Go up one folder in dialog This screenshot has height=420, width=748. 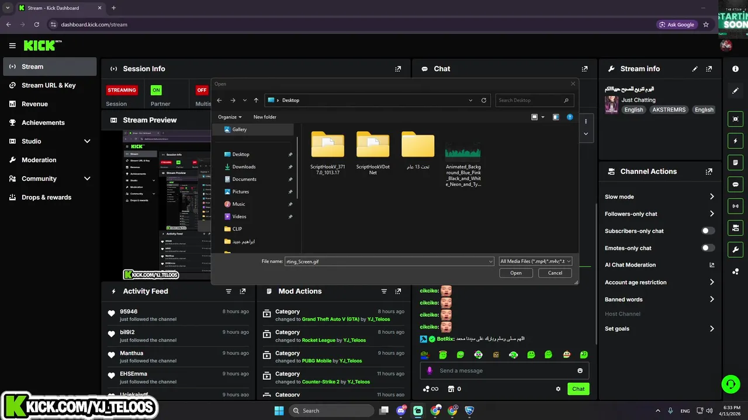coord(256,100)
